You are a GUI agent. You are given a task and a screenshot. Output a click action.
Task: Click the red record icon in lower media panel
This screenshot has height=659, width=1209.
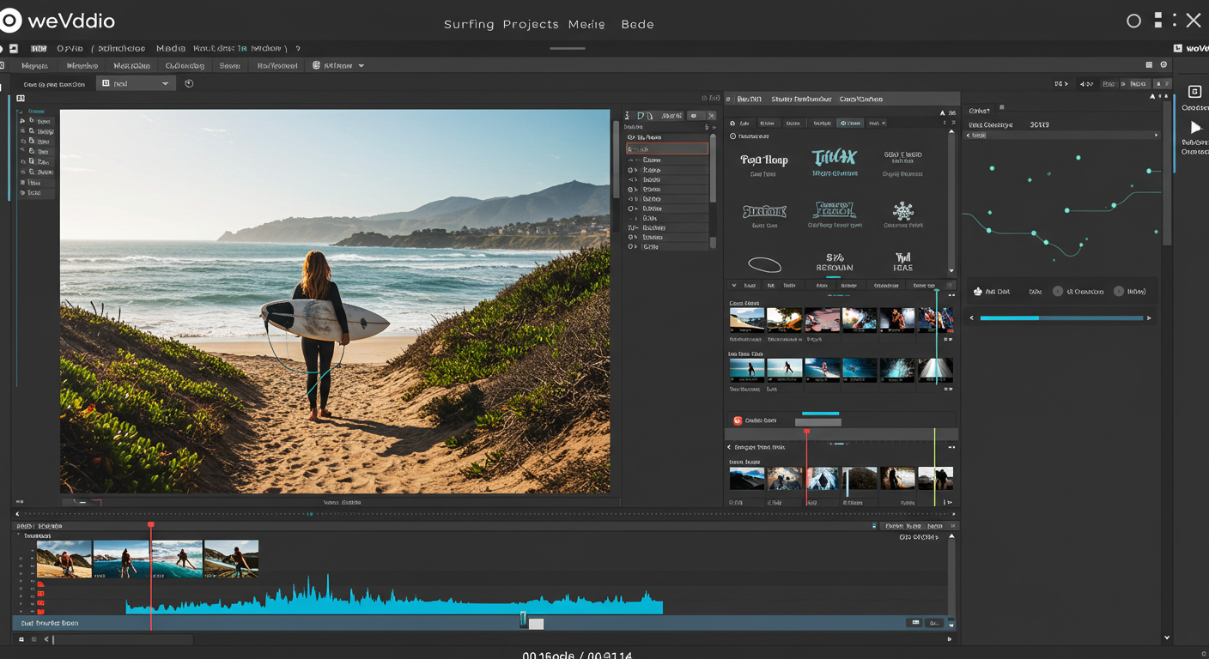pyautogui.click(x=737, y=420)
